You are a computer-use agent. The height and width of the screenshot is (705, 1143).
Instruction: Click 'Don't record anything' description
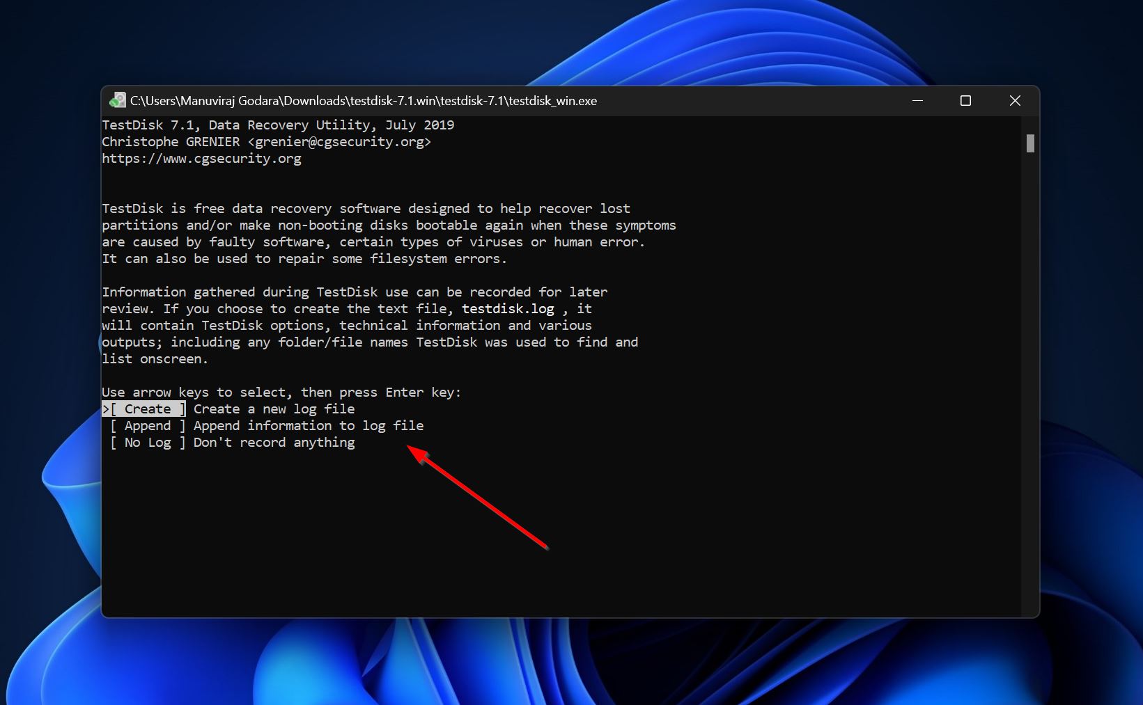click(274, 443)
